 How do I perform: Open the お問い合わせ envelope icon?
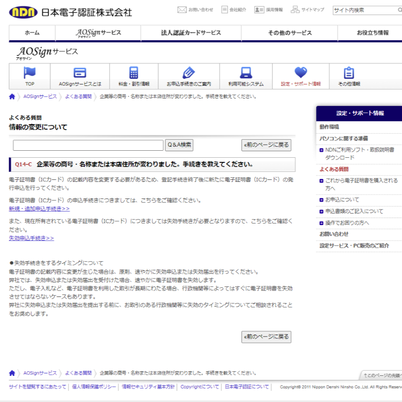tap(182, 10)
